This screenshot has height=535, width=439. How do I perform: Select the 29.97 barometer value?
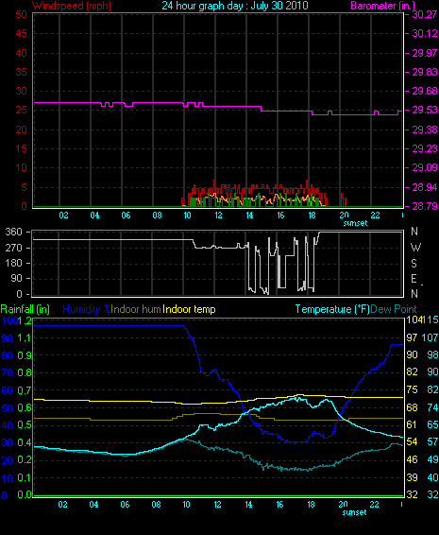[x=425, y=53]
